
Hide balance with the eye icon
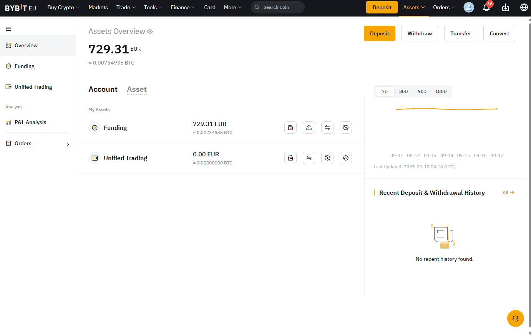[150, 32]
